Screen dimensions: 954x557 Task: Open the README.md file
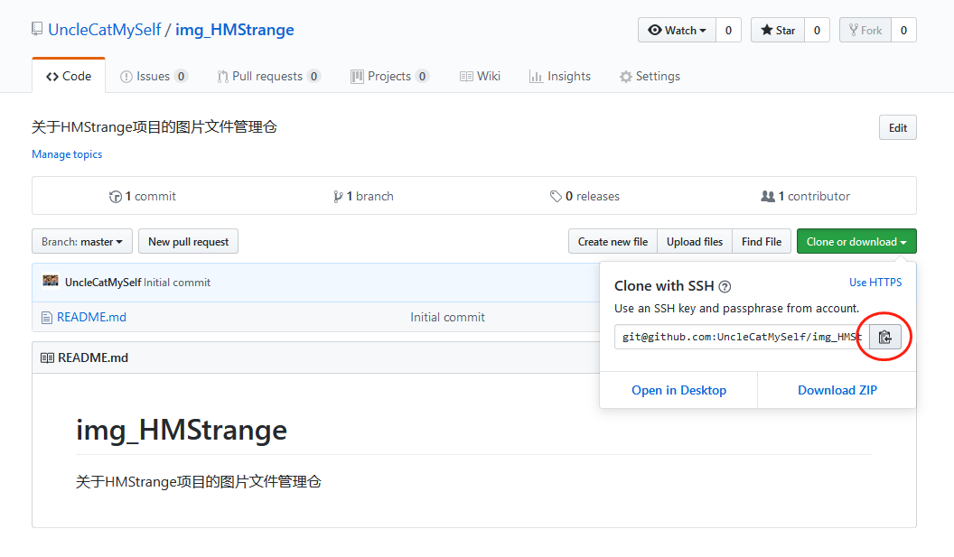91,318
